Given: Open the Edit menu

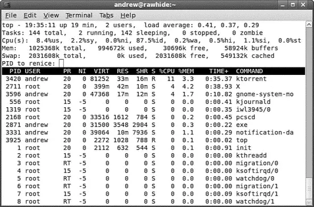Looking at the screenshot, I should point(30,15).
